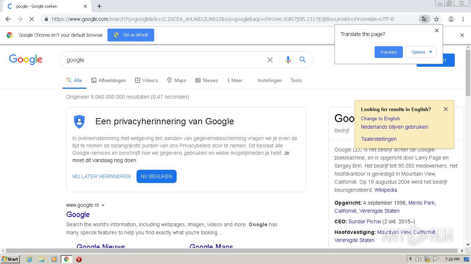Click Nederlands blijven gebruiken link
This screenshot has width=471, height=264.
[394, 127]
